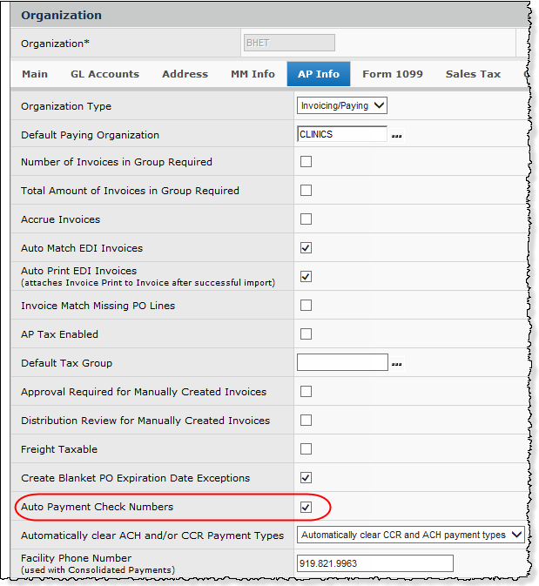Open the MM Info tab
The image size is (539, 586).
253,74
